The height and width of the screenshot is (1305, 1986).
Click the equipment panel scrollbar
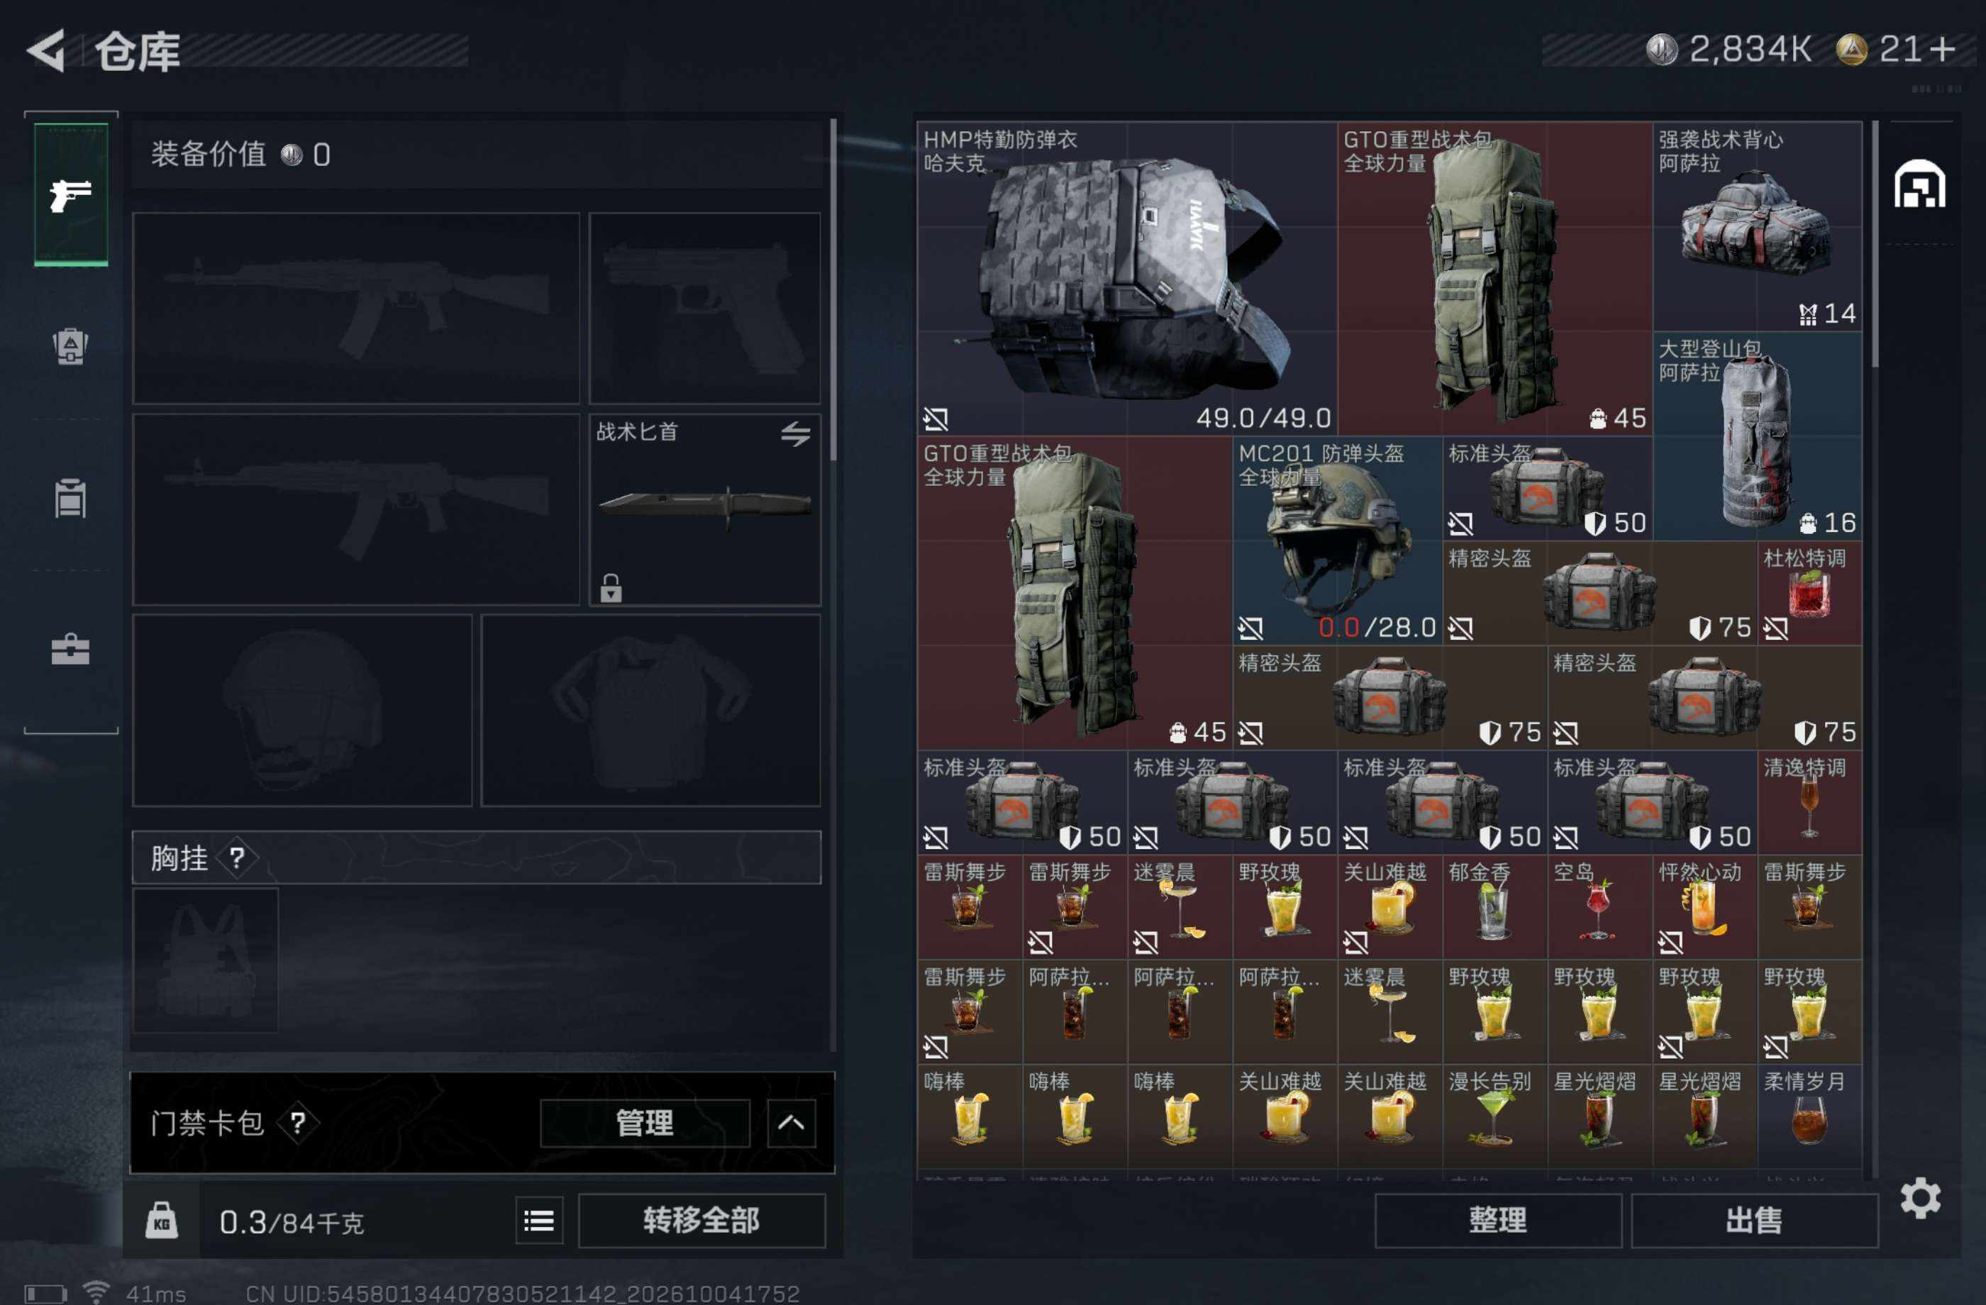[x=833, y=289]
